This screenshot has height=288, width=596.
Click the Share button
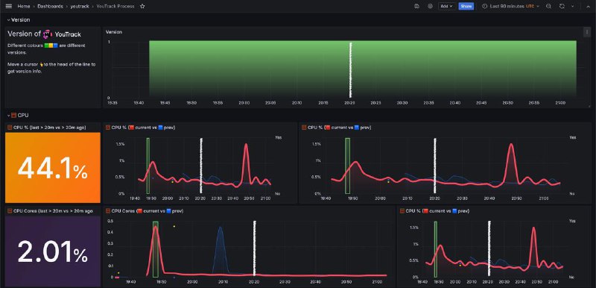tap(466, 6)
